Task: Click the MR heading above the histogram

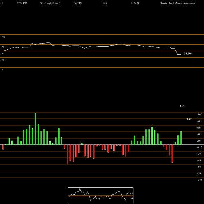Action: click(x=182, y=106)
